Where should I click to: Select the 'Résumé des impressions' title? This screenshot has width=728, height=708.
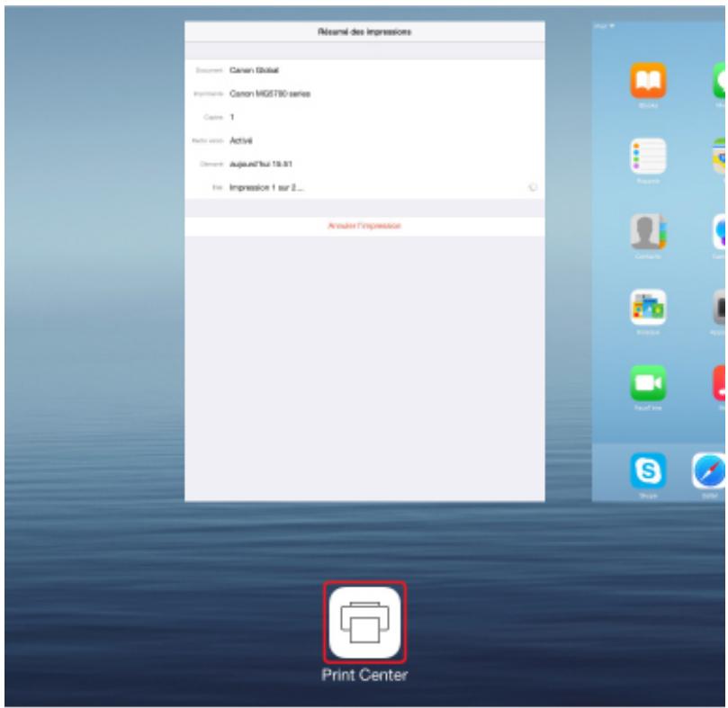tap(364, 32)
